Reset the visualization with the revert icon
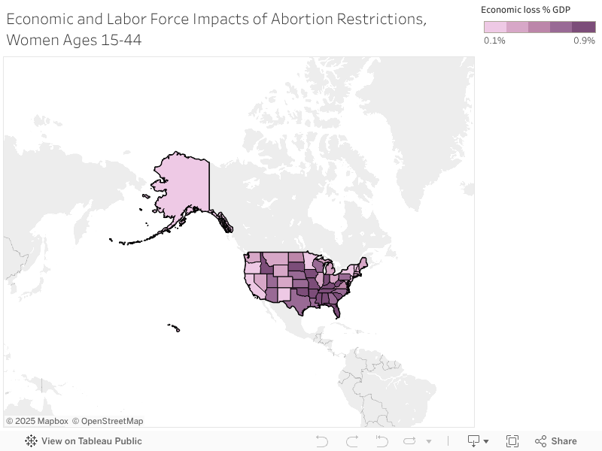The height and width of the screenshot is (451, 602). tap(382, 441)
